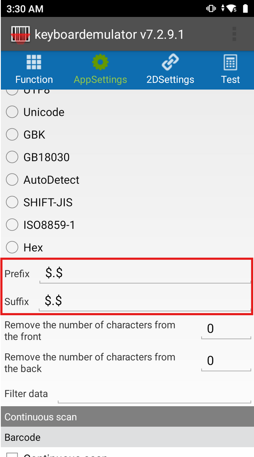Tap the Wi-Fi status icon
The image size is (254, 457).
(x=231, y=8)
